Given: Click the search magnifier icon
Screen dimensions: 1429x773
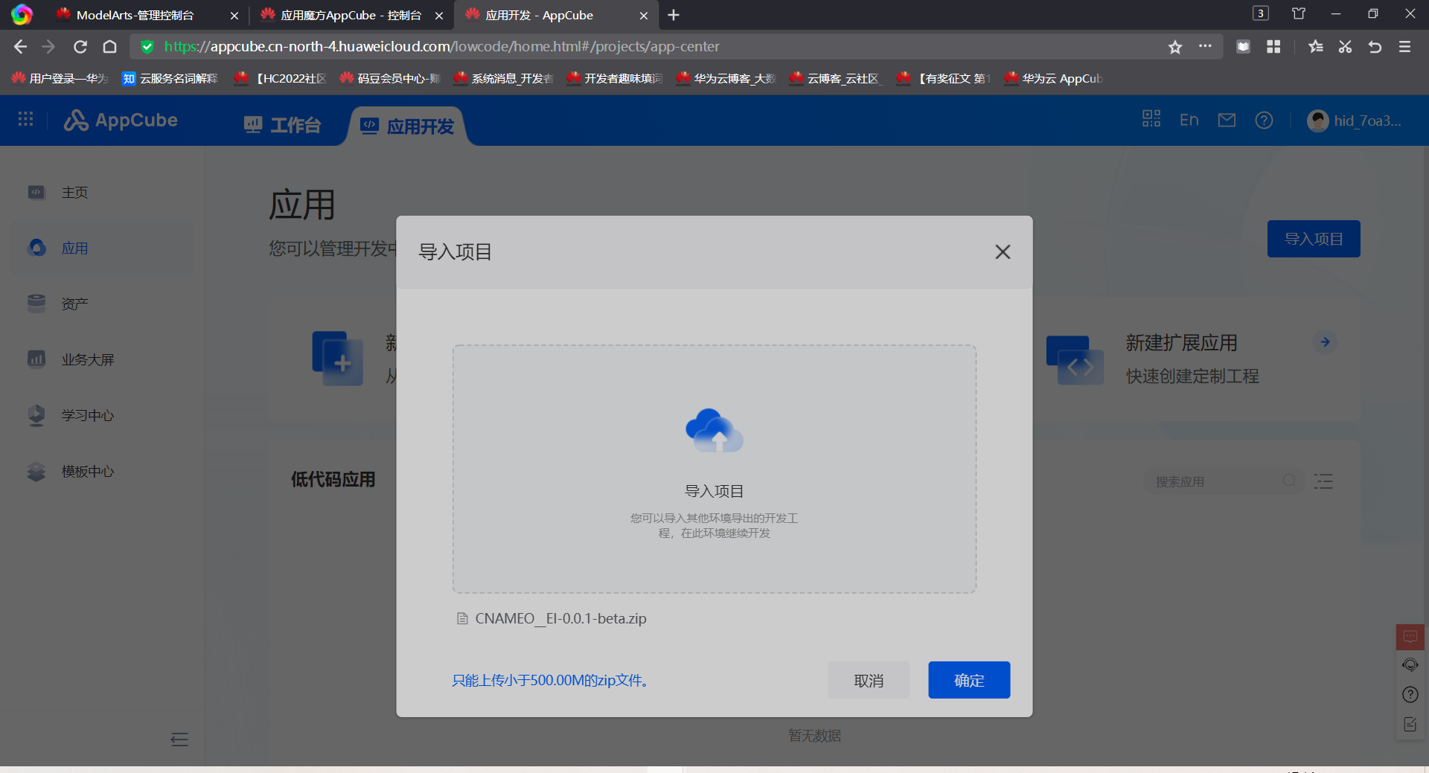Looking at the screenshot, I should pyautogui.click(x=1289, y=481).
